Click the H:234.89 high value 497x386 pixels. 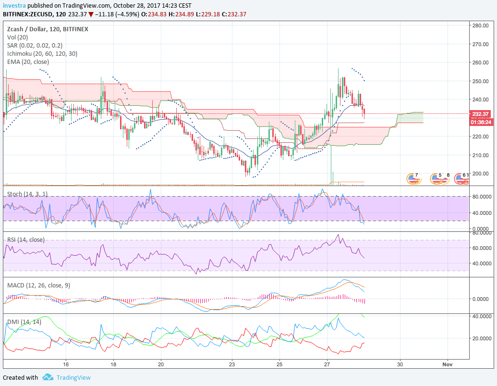(181, 14)
